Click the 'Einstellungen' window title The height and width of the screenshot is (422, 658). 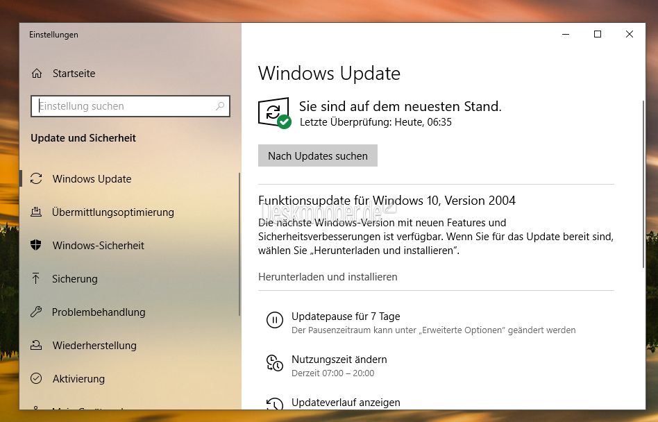[x=53, y=35]
